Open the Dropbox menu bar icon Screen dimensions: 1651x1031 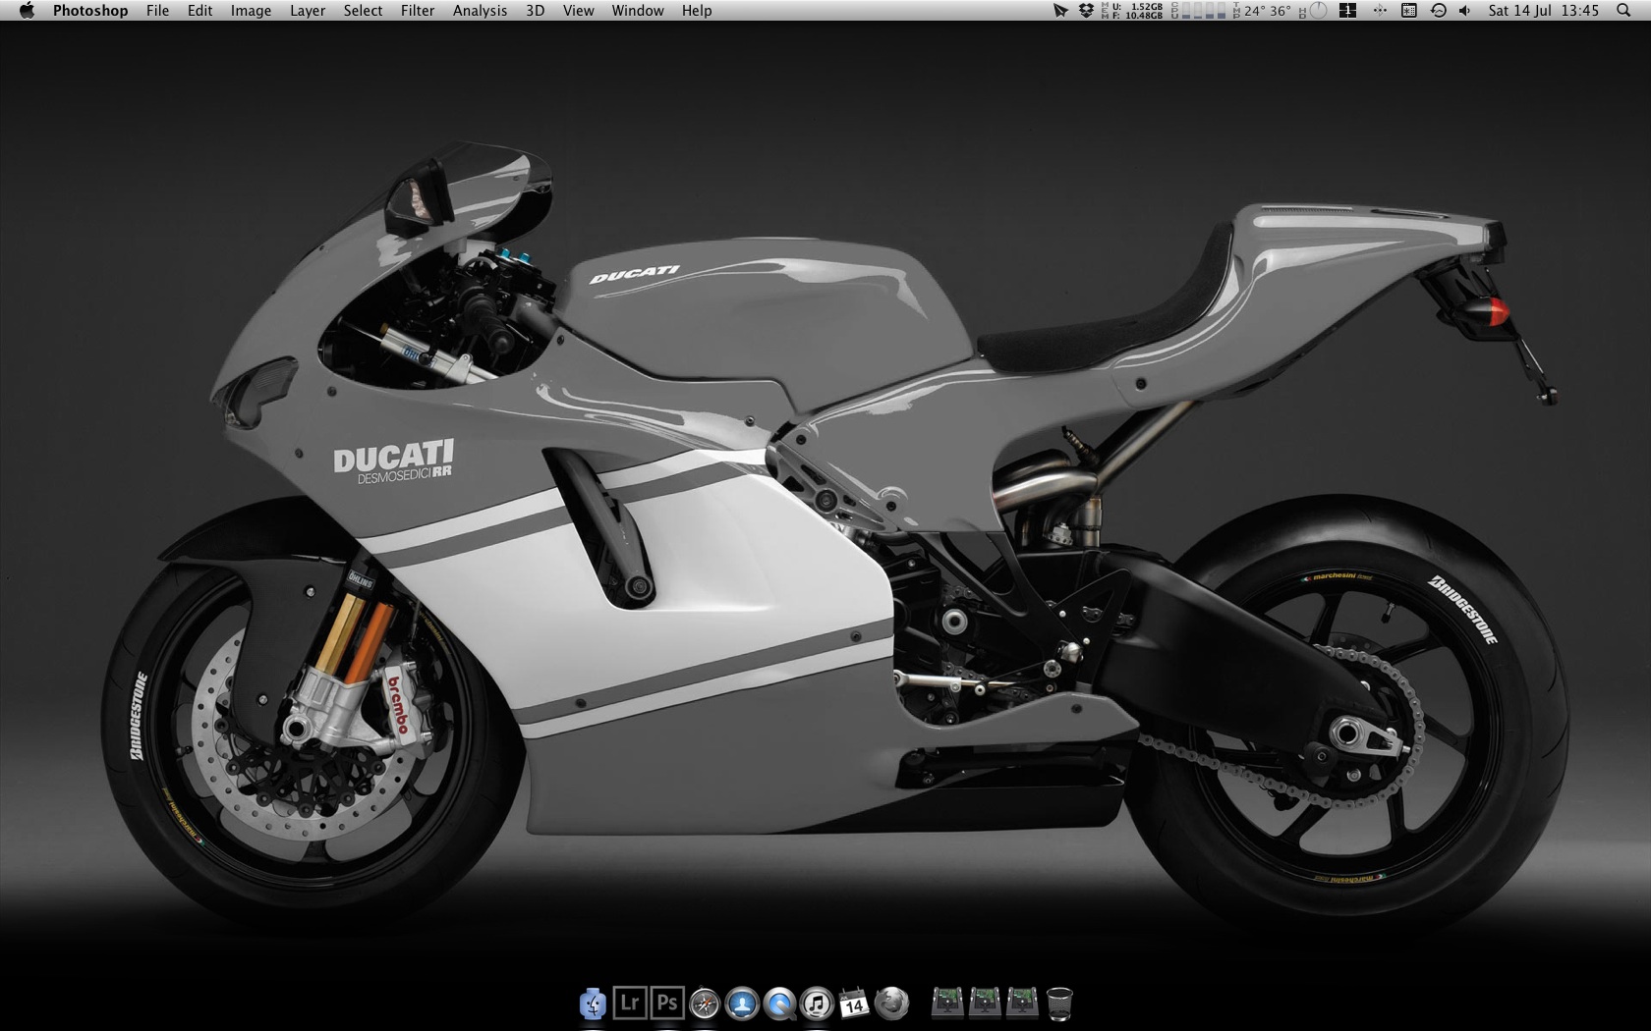tap(1086, 11)
